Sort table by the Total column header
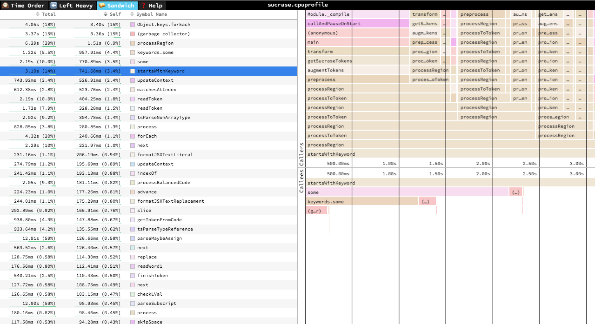 tap(49, 14)
